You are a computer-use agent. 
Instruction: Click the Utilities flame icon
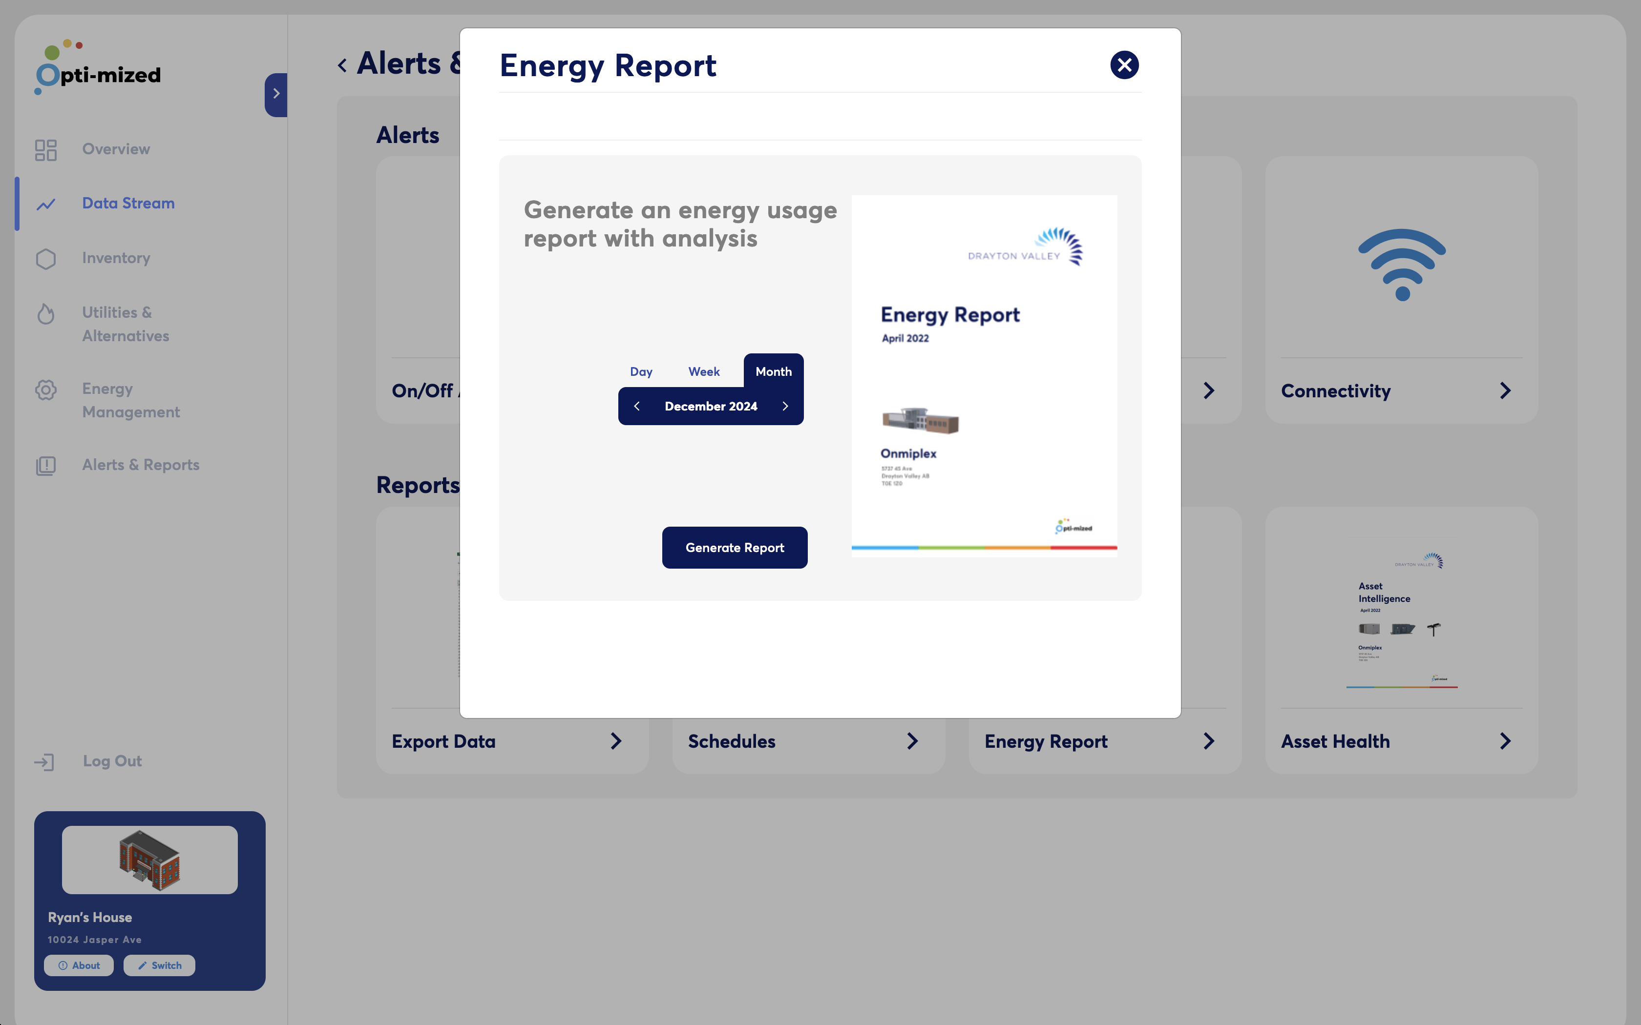45,313
